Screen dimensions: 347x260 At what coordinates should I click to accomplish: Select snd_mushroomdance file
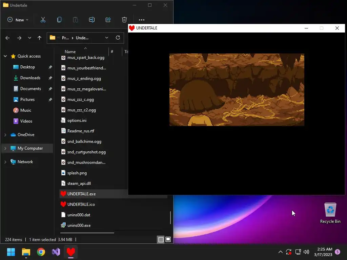(86, 162)
